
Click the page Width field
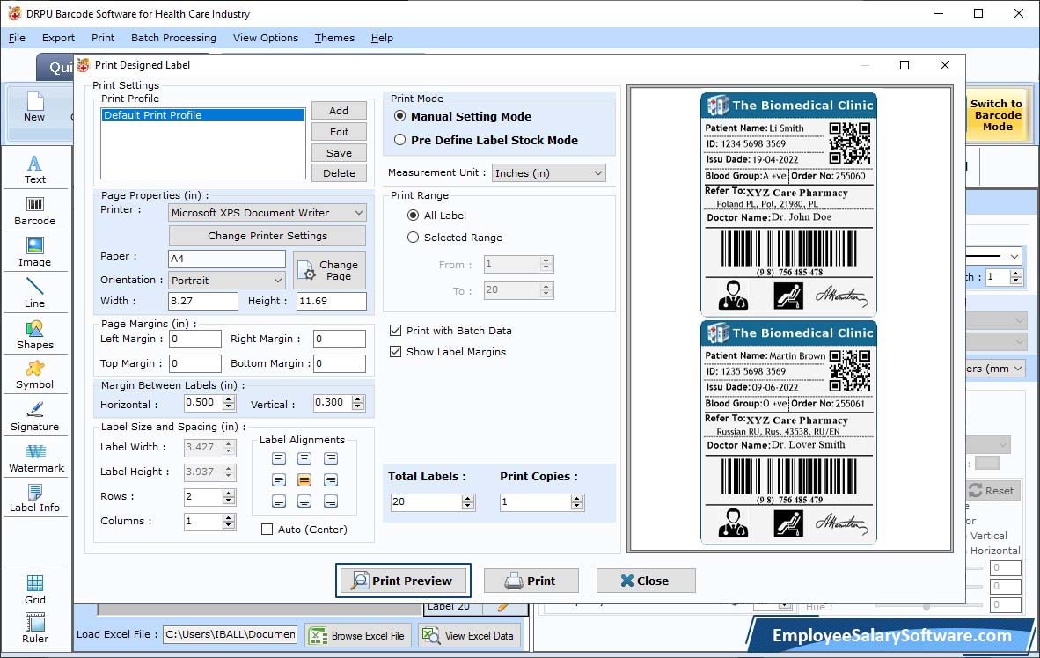(203, 301)
